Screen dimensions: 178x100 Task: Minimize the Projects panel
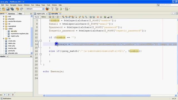click(x=31, y=14)
